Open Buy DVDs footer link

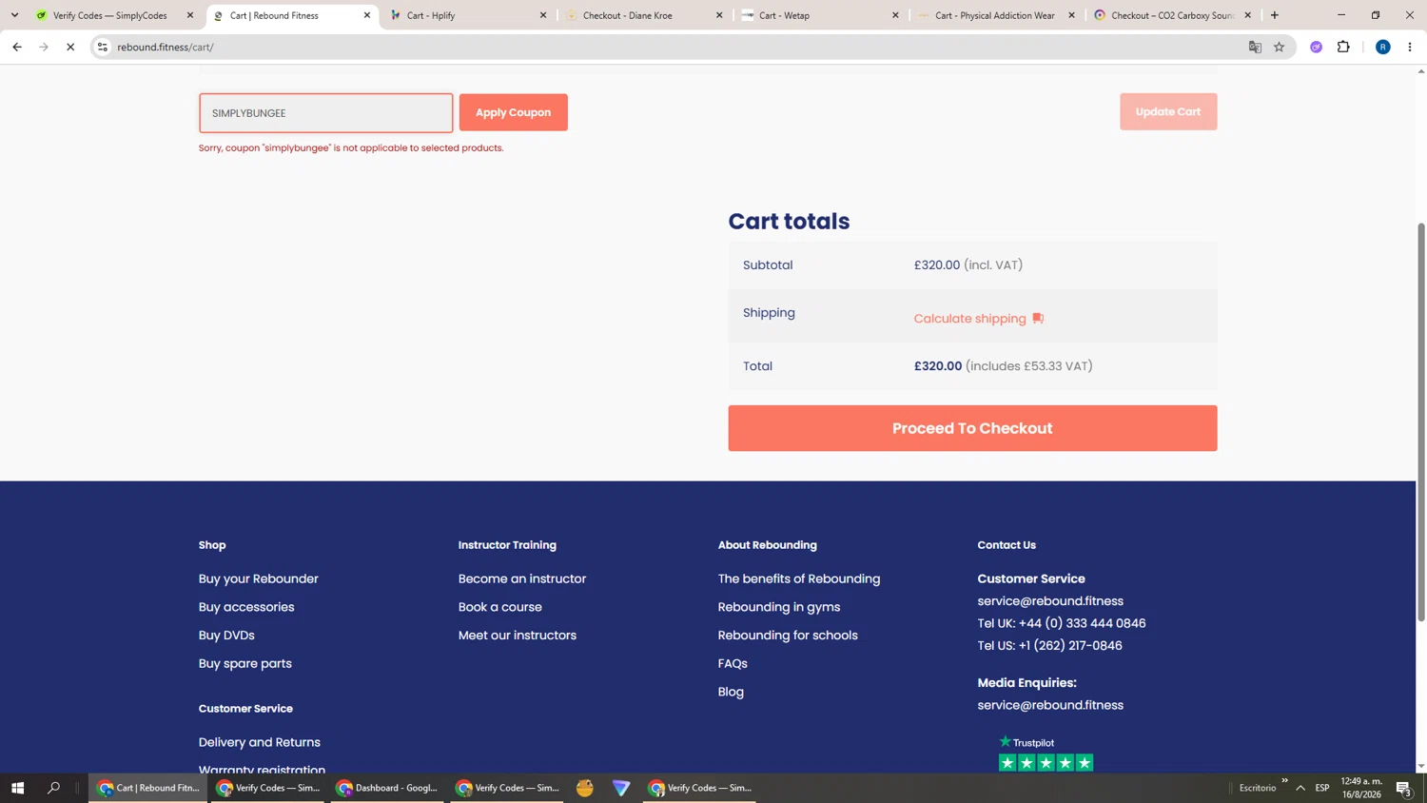[226, 636]
